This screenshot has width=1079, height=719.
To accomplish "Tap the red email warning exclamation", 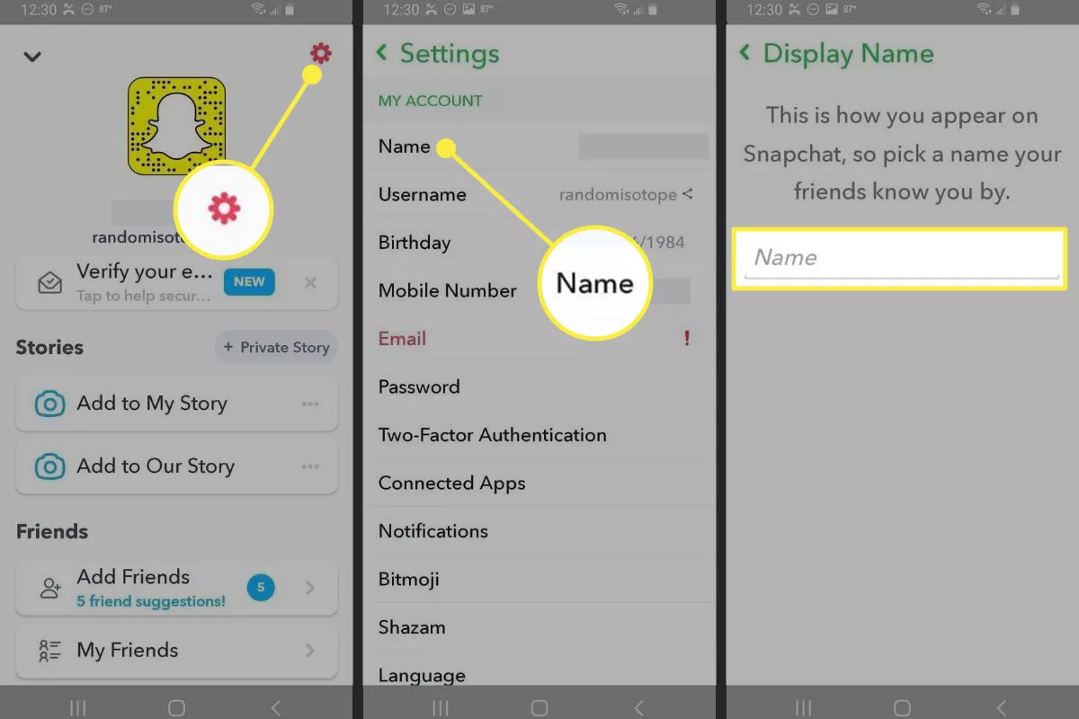I will click(687, 339).
